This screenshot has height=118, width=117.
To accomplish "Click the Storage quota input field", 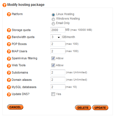I will click(58, 30).
